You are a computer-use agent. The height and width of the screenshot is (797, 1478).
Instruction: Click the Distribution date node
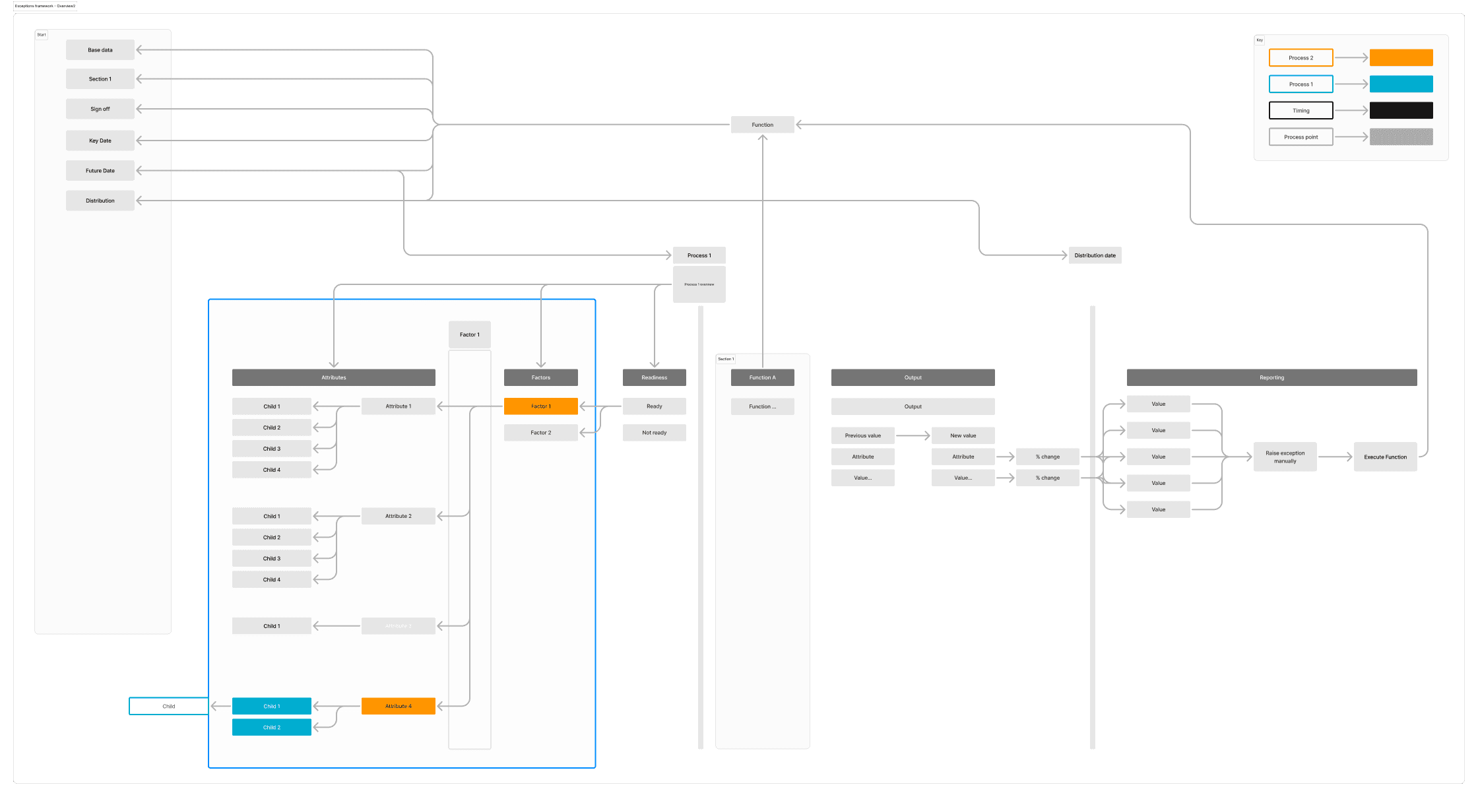pos(1095,256)
